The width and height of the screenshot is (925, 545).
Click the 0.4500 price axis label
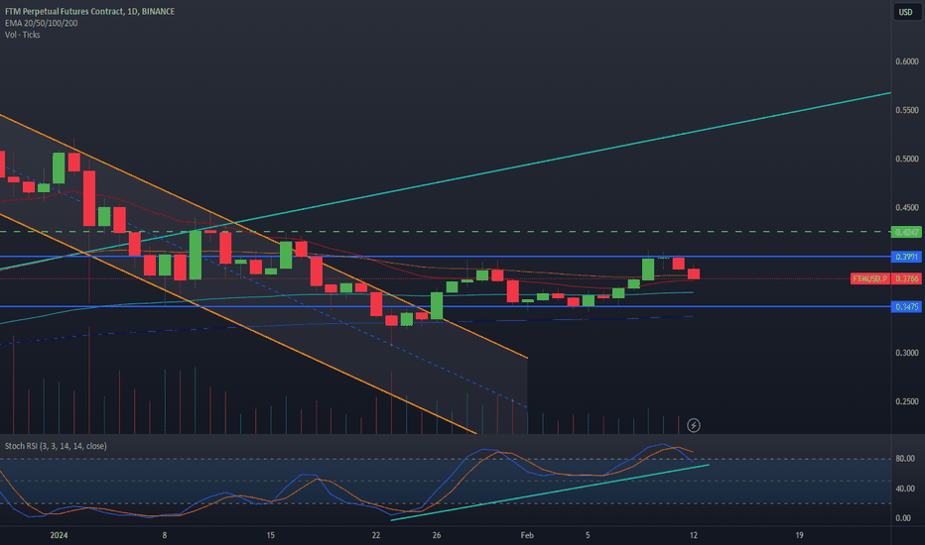pyautogui.click(x=907, y=207)
